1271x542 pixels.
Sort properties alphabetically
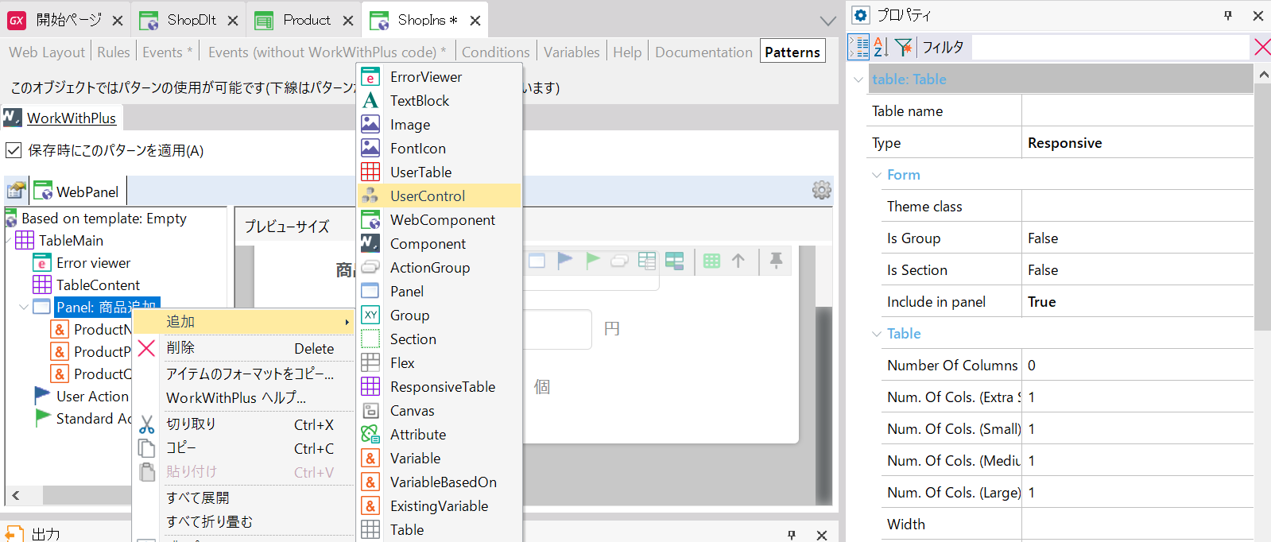point(881,48)
